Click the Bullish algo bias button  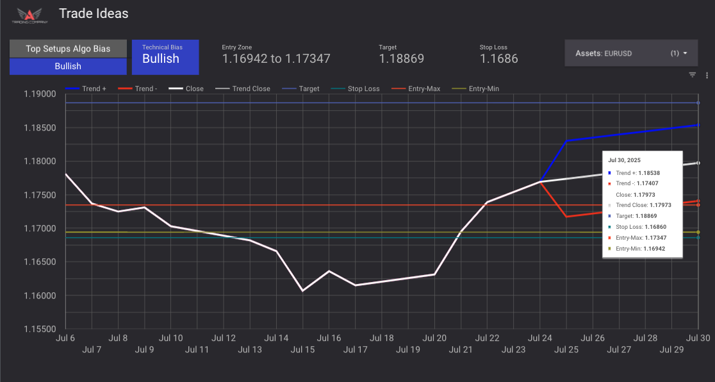(x=68, y=66)
